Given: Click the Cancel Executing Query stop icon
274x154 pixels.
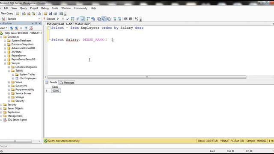Looking at the screenshot, I should 63,19.
